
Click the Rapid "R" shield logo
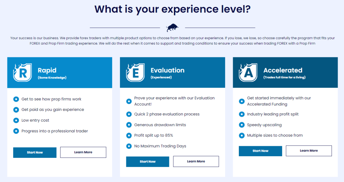pos(23,72)
